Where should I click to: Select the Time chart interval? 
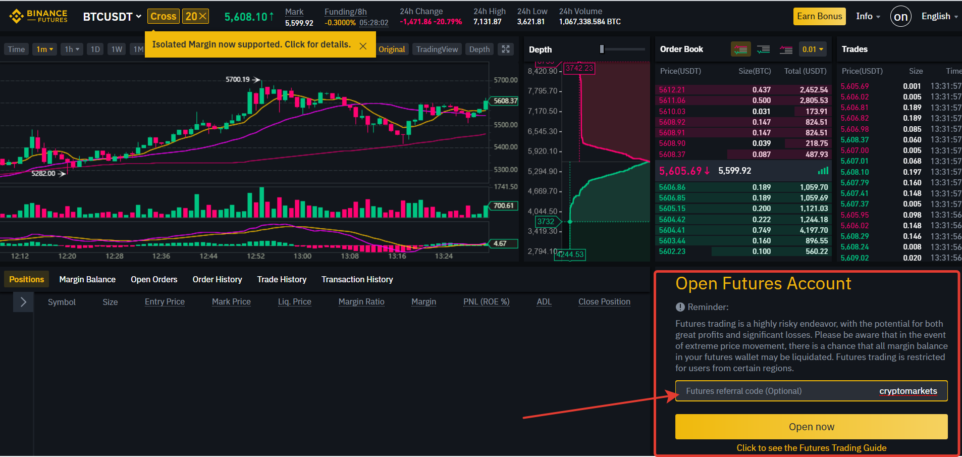click(16, 49)
